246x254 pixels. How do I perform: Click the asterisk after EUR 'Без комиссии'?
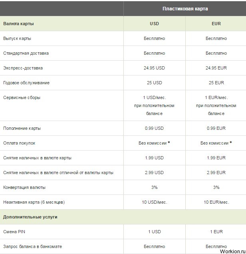pyautogui.click(x=231, y=143)
